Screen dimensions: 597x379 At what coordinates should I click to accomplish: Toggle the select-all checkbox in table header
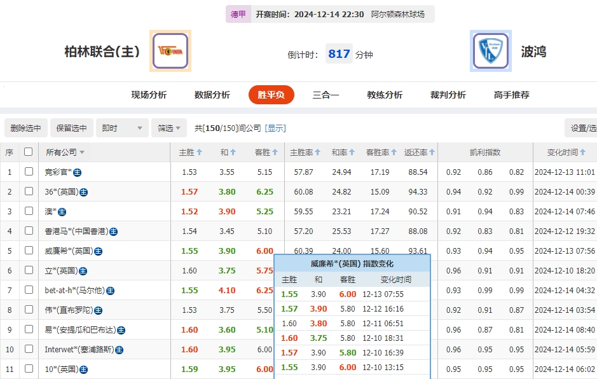[x=28, y=152]
